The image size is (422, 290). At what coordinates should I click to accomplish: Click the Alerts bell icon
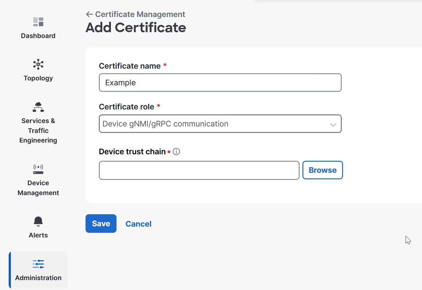pos(38,221)
